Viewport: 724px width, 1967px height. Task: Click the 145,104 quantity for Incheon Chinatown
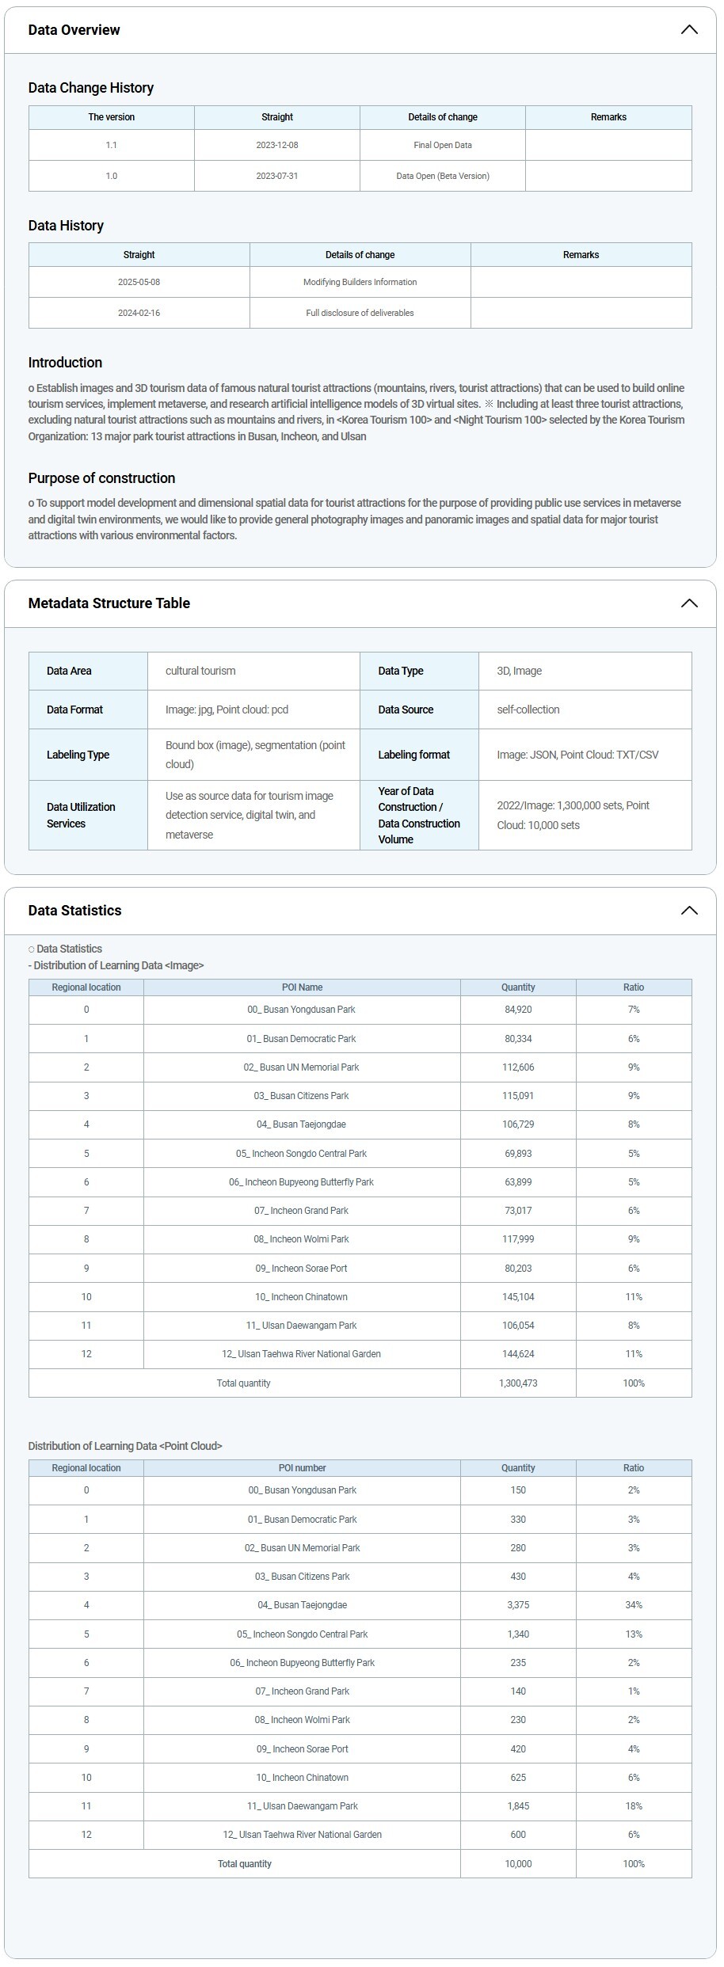[x=518, y=1297]
